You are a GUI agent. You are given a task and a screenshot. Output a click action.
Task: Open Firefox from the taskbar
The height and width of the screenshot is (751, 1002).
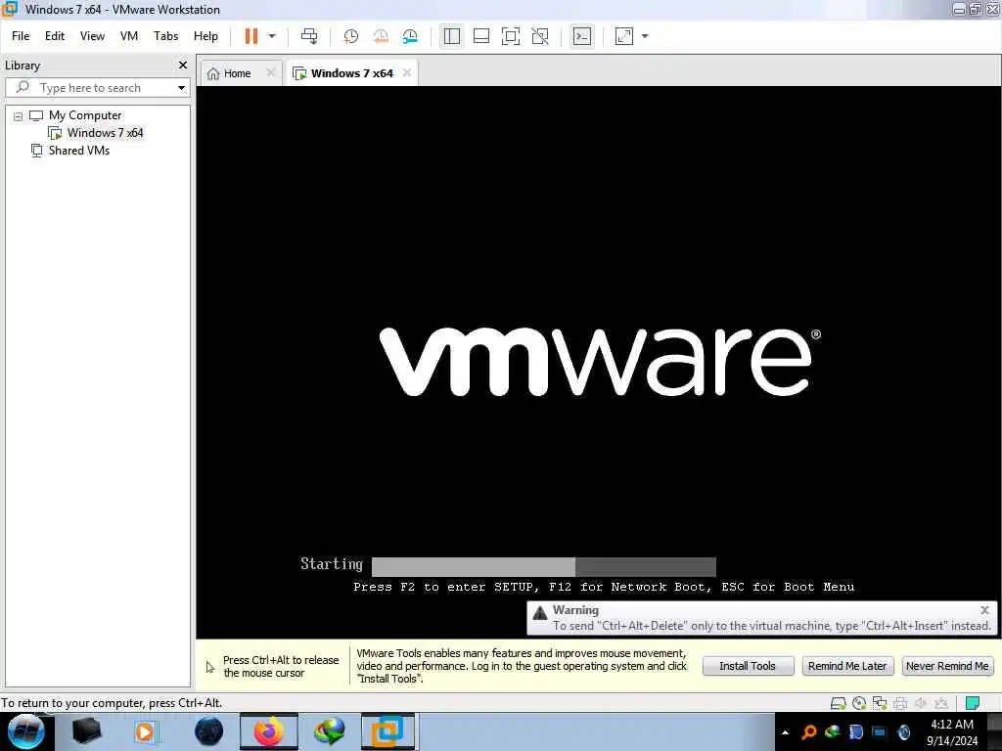[269, 731]
